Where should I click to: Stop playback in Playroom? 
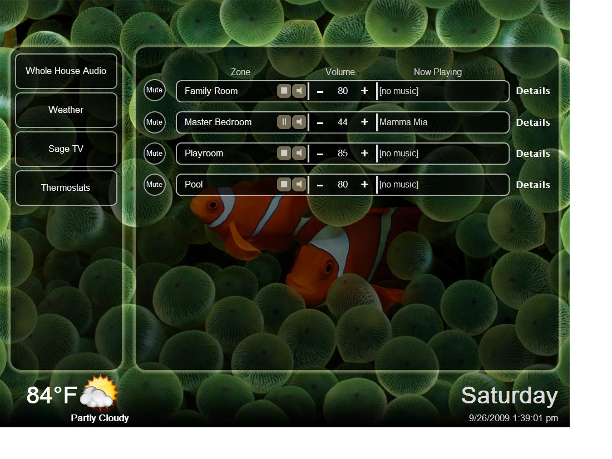[284, 153]
